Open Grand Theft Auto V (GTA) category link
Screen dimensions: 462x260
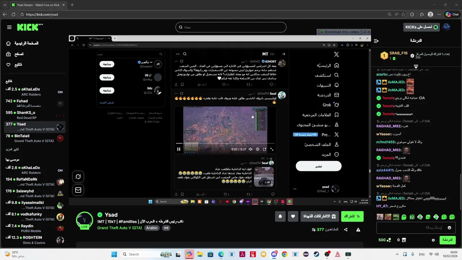coord(119,228)
